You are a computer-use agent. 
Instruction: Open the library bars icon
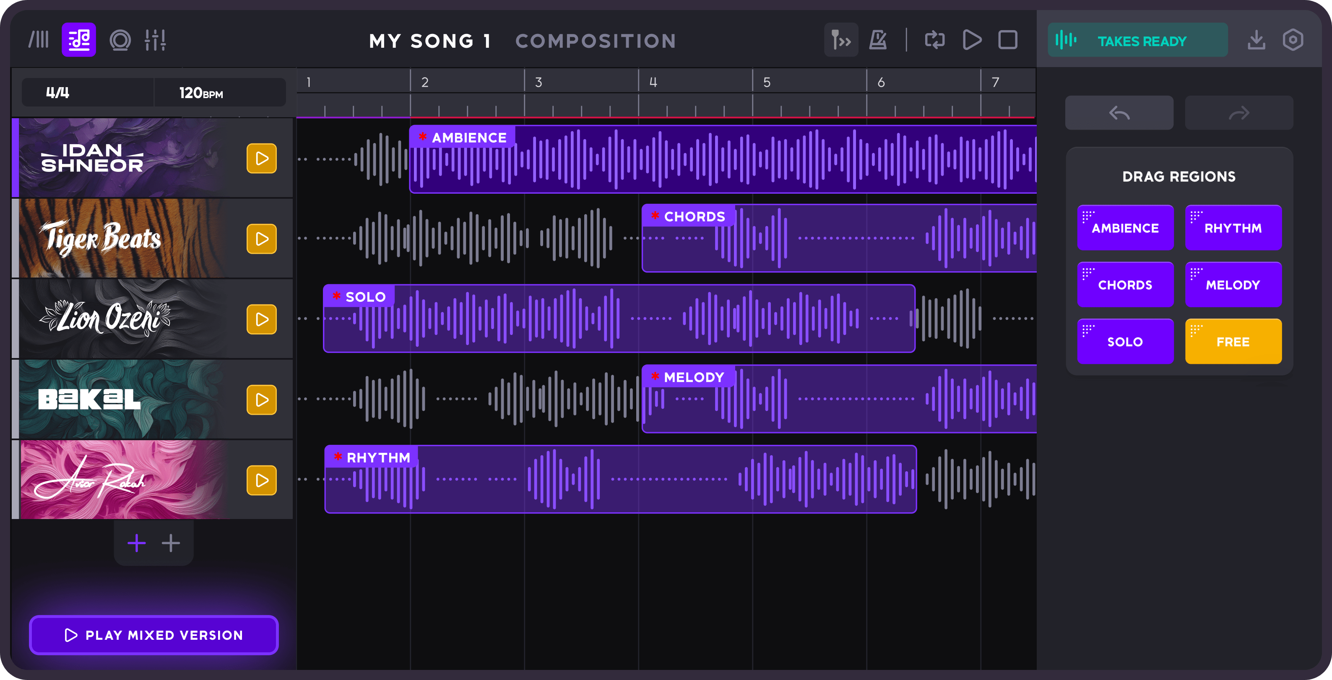pyautogui.click(x=39, y=40)
